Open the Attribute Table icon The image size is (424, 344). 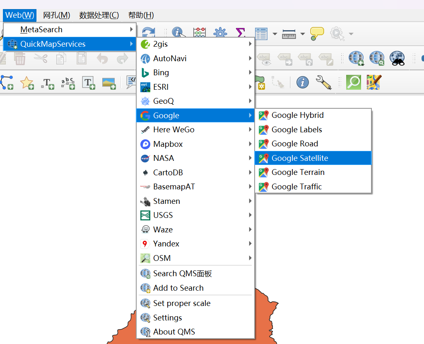[x=261, y=34]
